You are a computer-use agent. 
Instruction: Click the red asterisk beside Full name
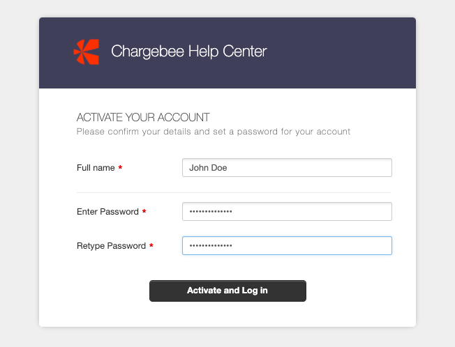120,167
